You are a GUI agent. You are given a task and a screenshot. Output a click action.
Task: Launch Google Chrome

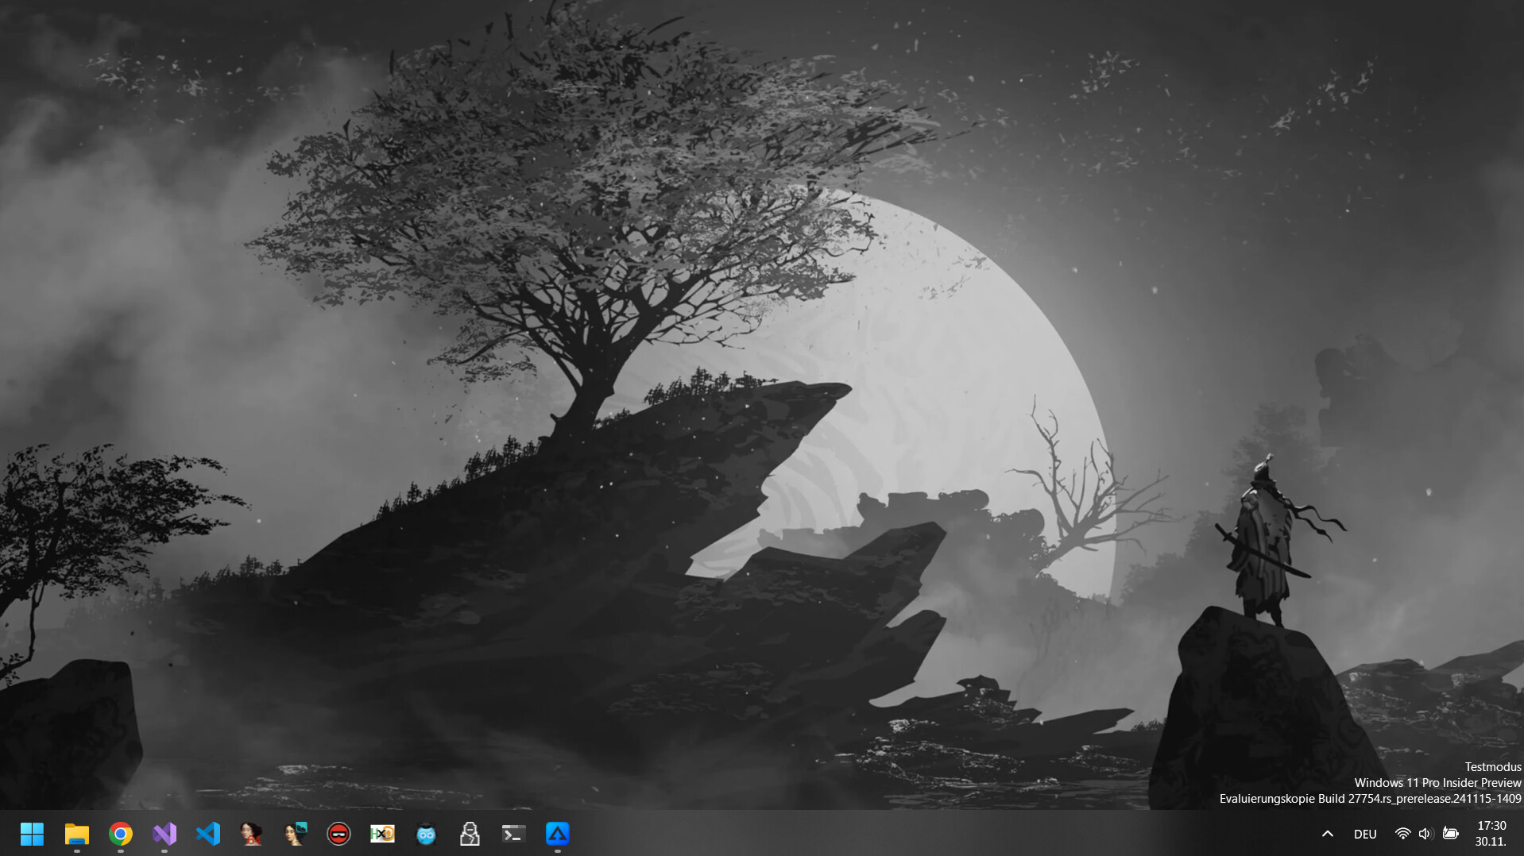pyautogui.click(x=120, y=834)
